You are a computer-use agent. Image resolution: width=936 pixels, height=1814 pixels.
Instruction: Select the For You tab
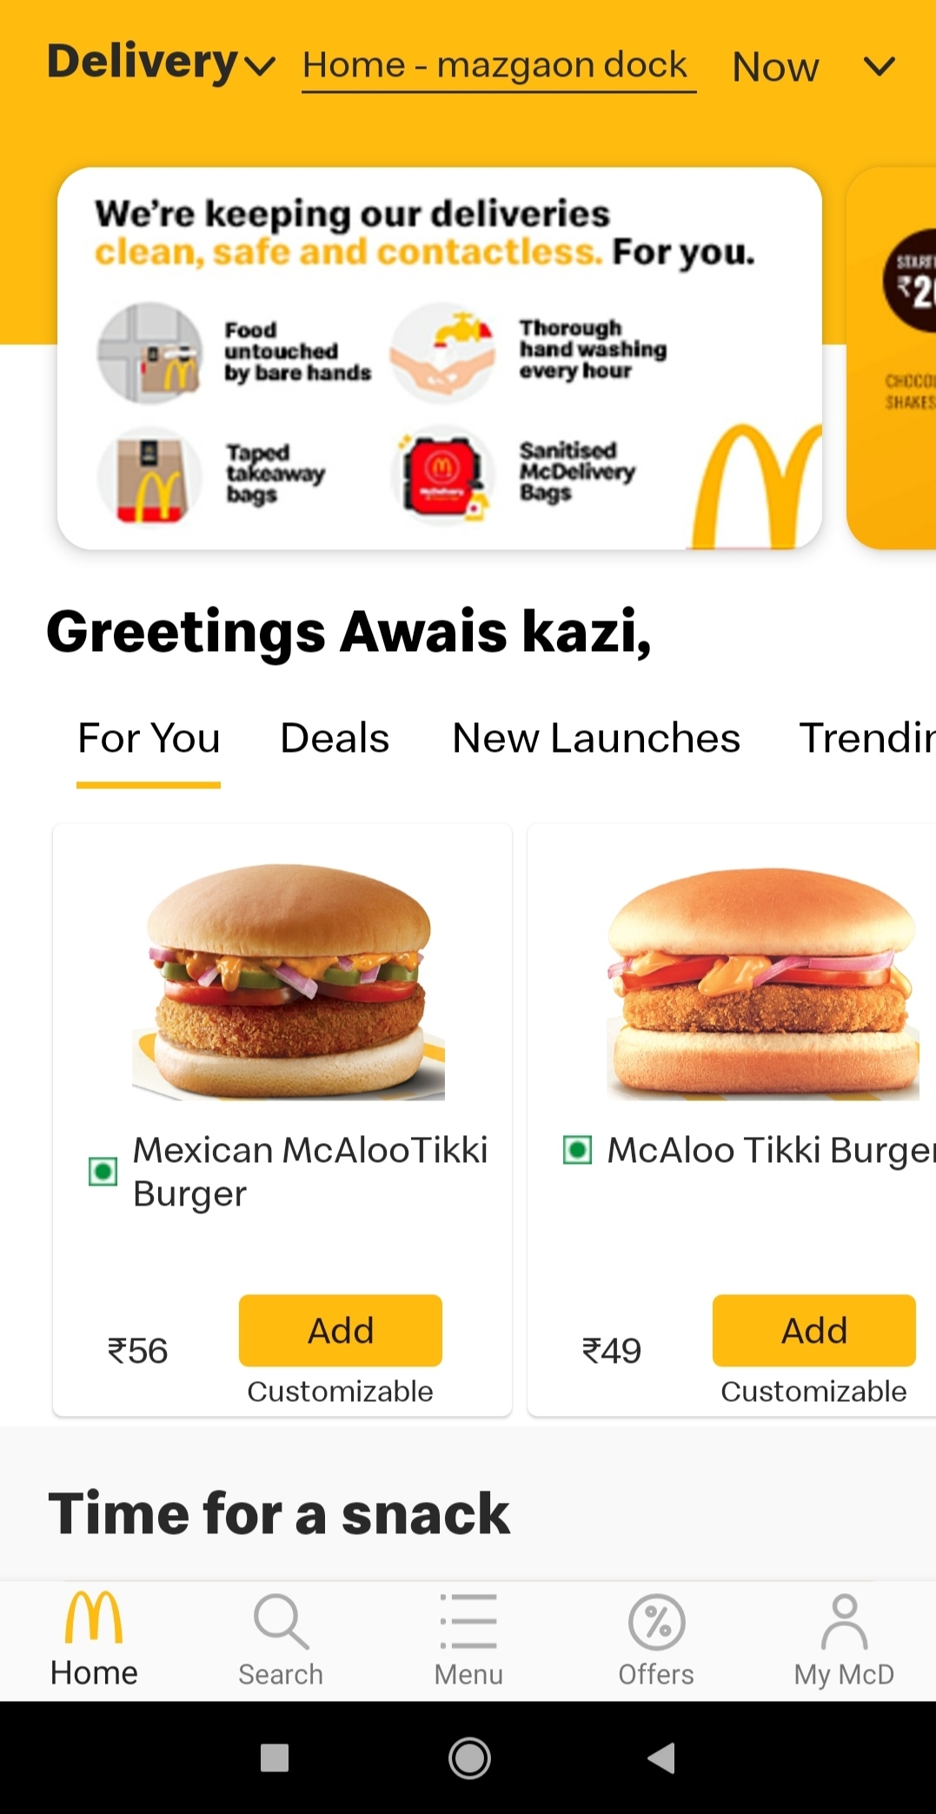149,738
